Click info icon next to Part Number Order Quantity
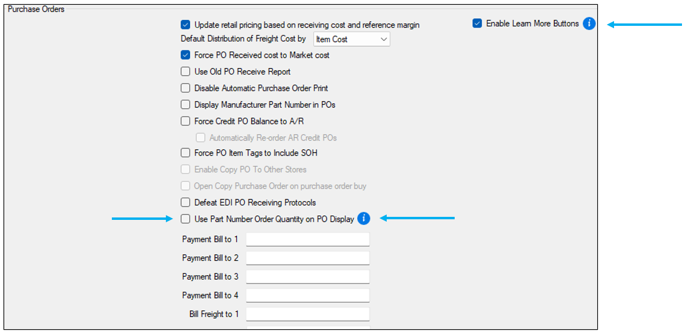The width and height of the screenshot is (685, 331). (363, 219)
